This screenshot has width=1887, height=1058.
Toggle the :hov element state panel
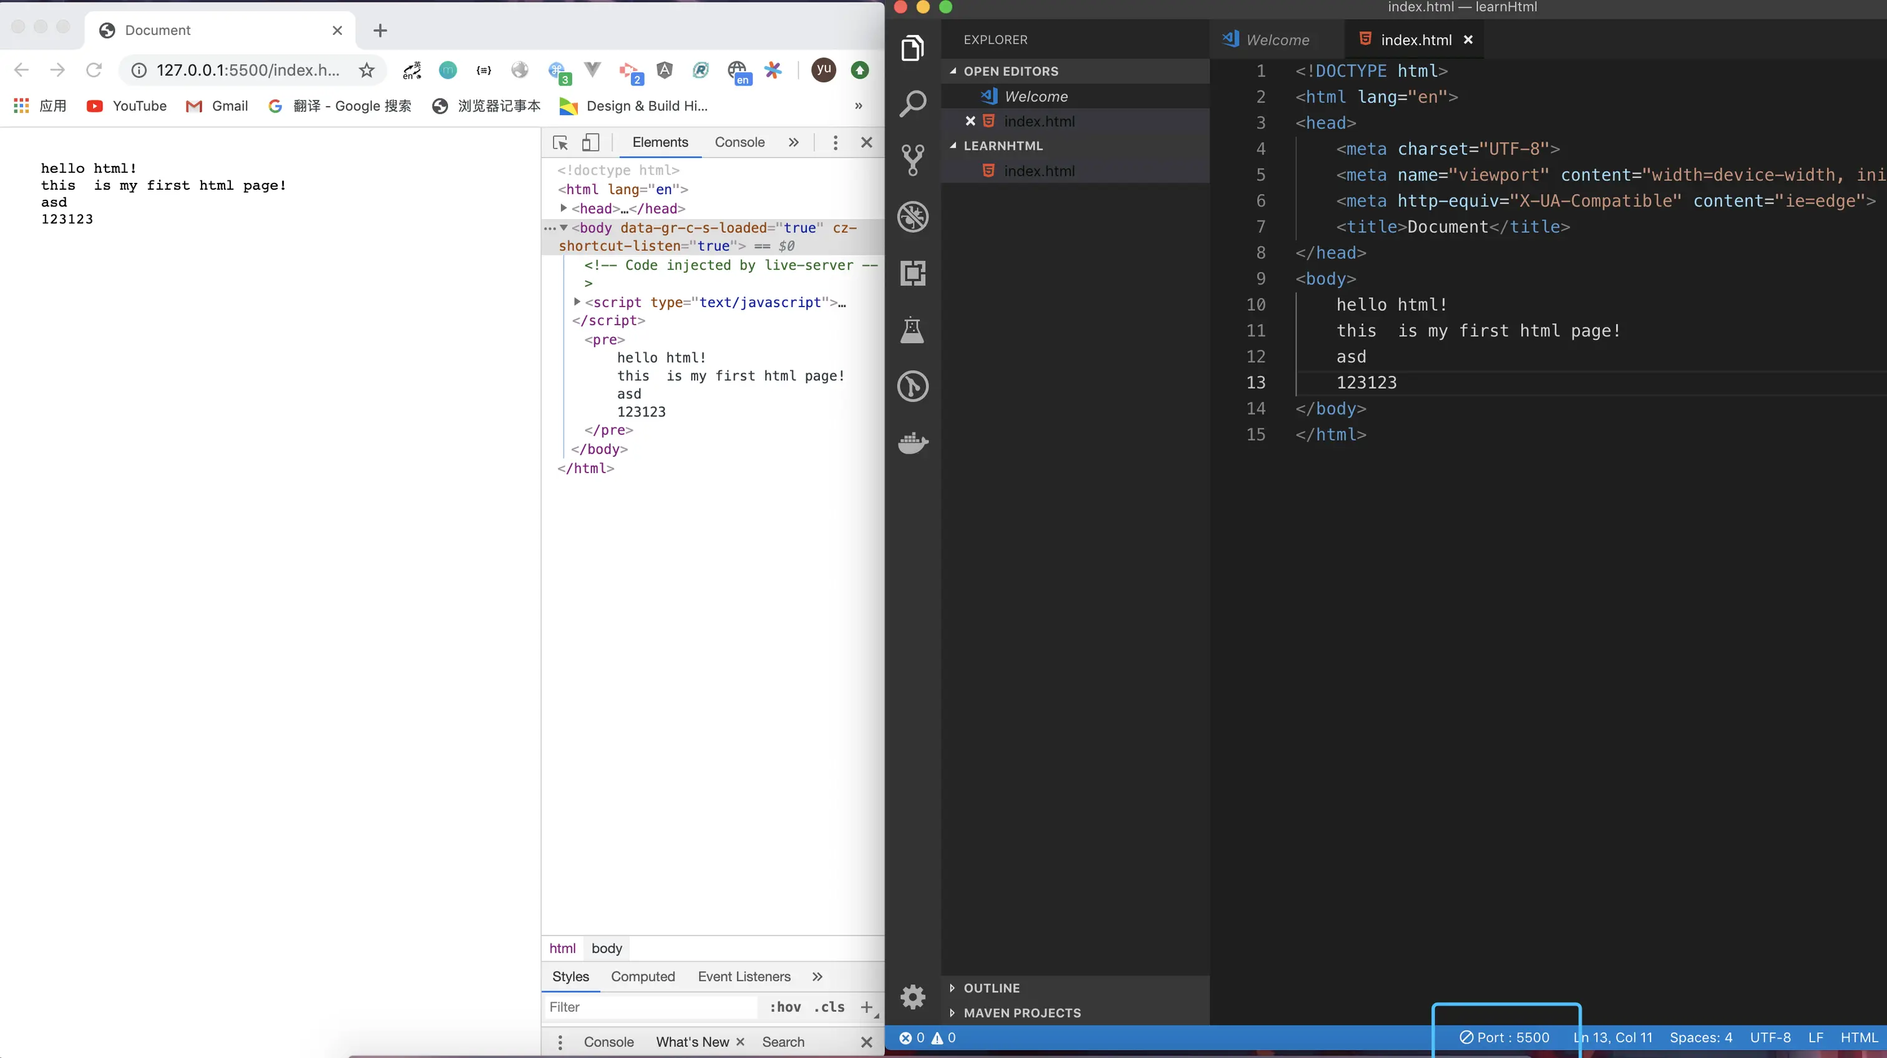tap(784, 1007)
